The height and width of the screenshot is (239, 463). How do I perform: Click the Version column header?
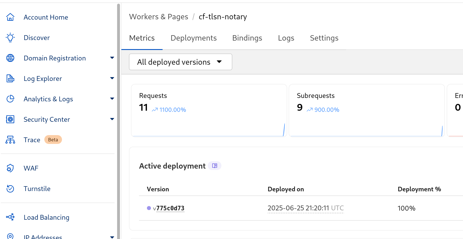coord(158,189)
